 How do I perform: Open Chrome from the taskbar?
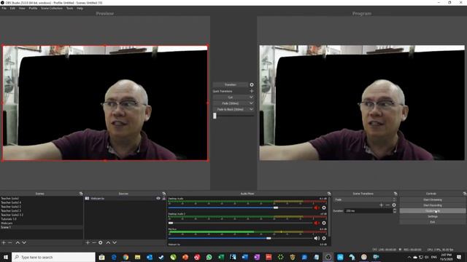126,257
